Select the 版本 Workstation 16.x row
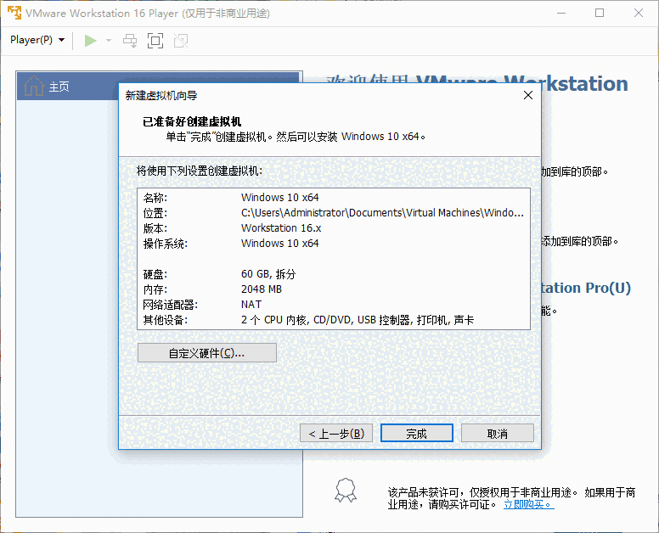 333,228
